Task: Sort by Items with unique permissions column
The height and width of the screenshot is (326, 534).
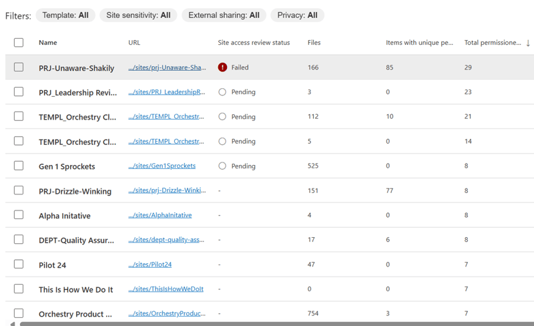Action: tap(419, 43)
